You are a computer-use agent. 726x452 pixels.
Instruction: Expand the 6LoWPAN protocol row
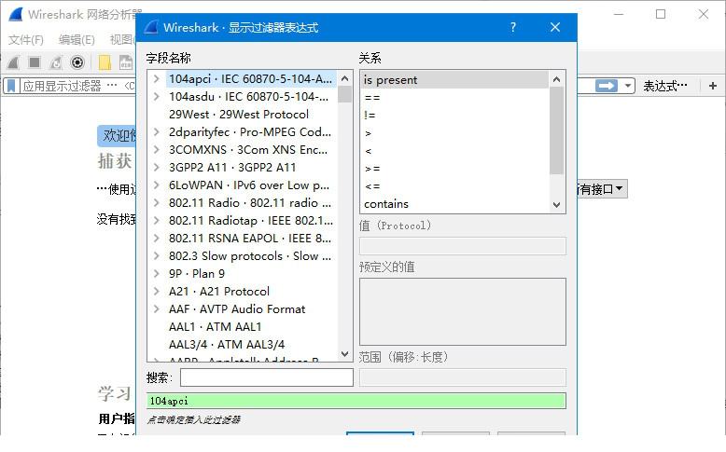pos(157,185)
